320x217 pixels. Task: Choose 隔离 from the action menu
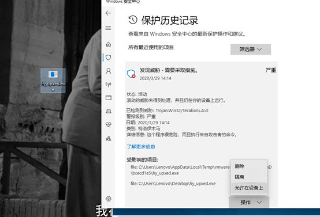coord(249,177)
